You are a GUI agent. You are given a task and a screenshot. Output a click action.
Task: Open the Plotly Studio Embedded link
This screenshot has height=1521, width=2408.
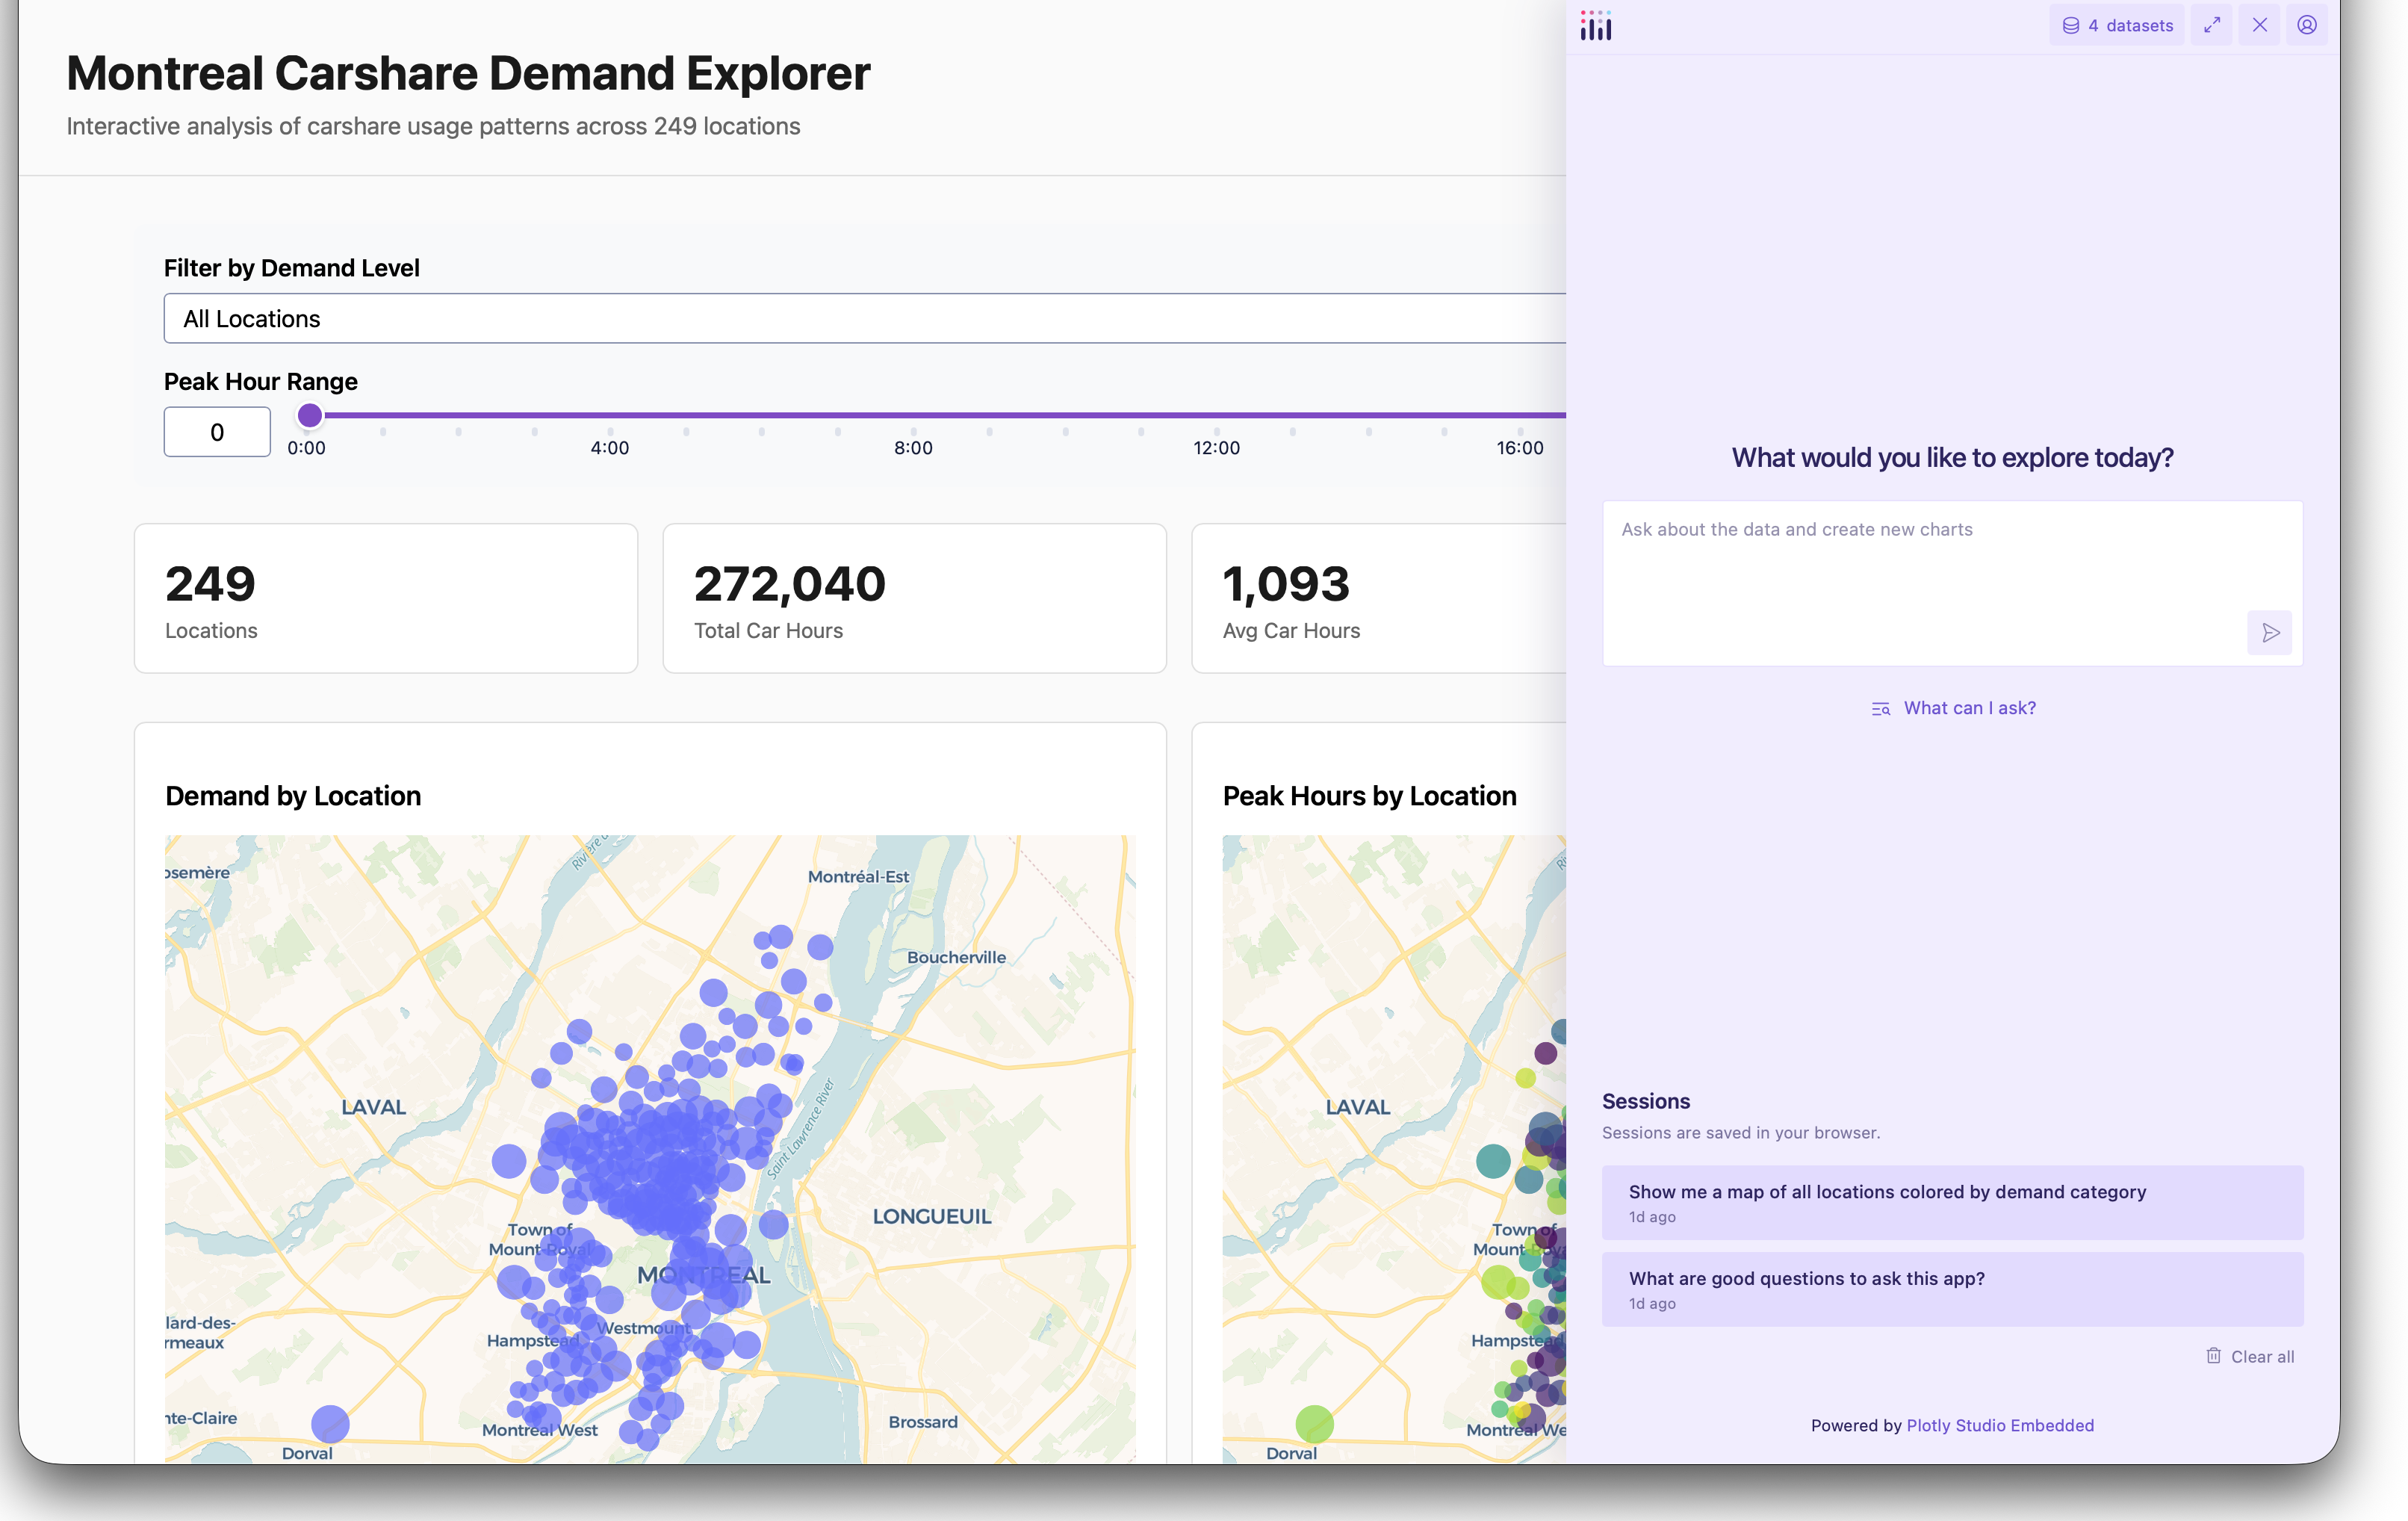point(2000,1426)
